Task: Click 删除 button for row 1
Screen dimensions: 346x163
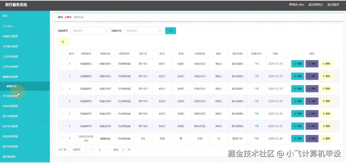Action: [x=326, y=64]
